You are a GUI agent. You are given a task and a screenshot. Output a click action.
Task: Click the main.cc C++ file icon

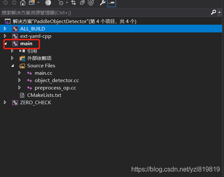(x=30, y=73)
